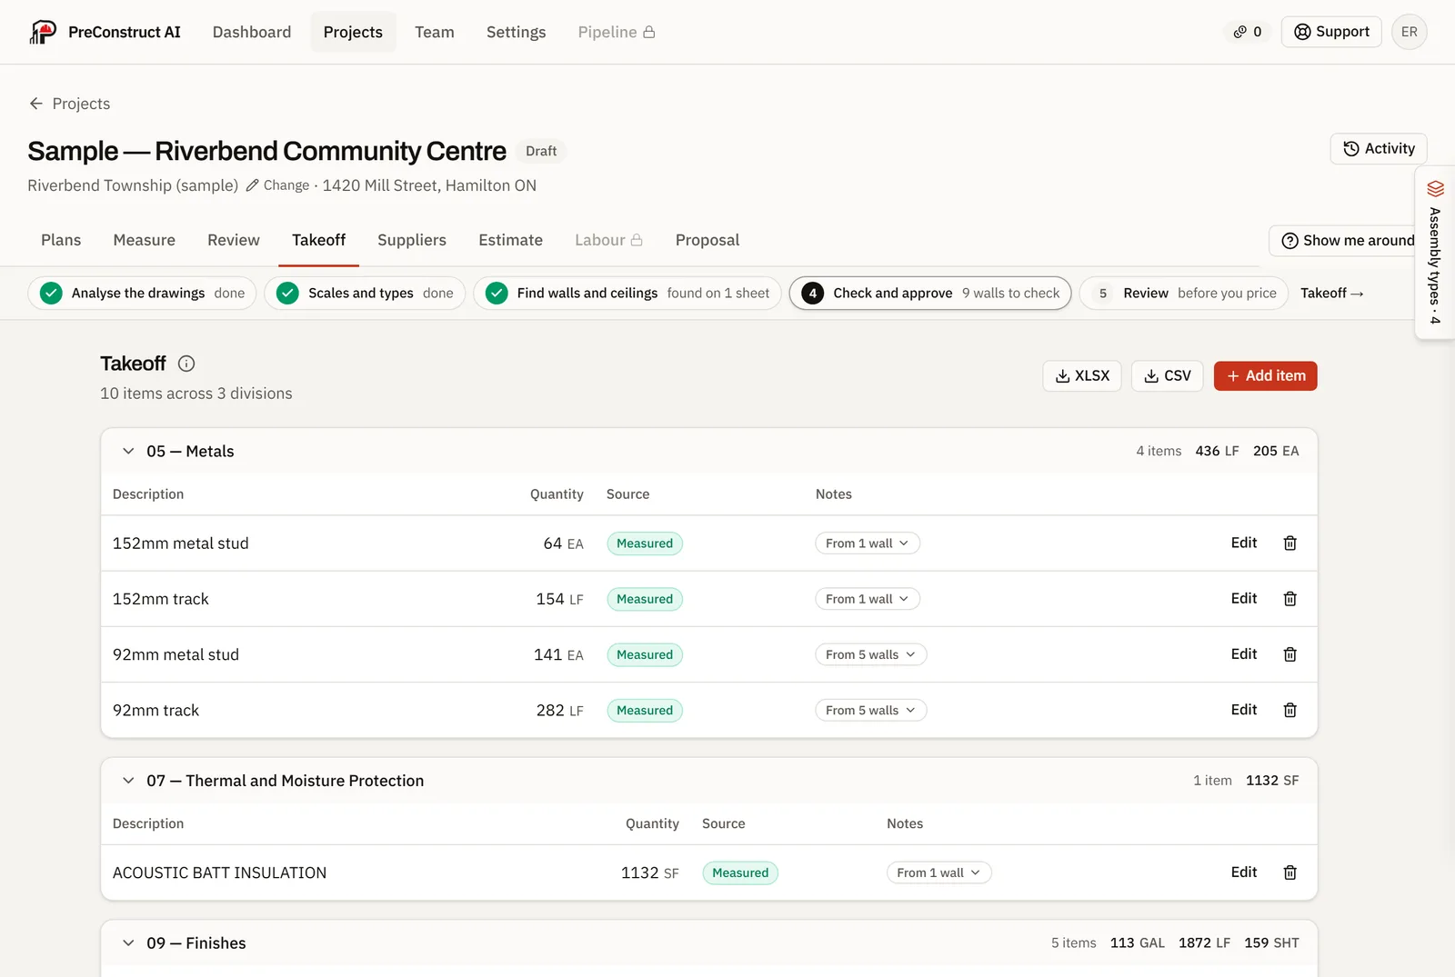Delete the Acoustic Batt Insulation row
Viewport: 1455px width, 977px height.
[1289, 872]
